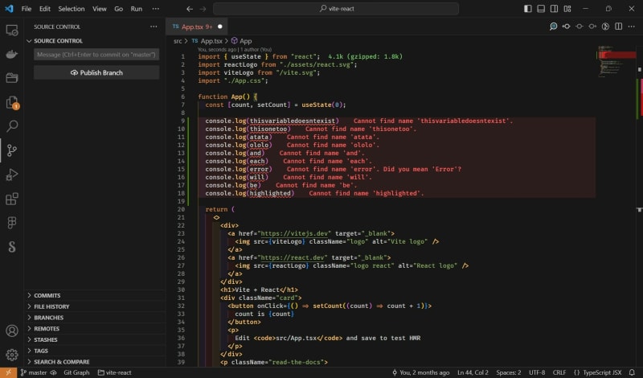Go forward with the right arrow

tap(203, 9)
